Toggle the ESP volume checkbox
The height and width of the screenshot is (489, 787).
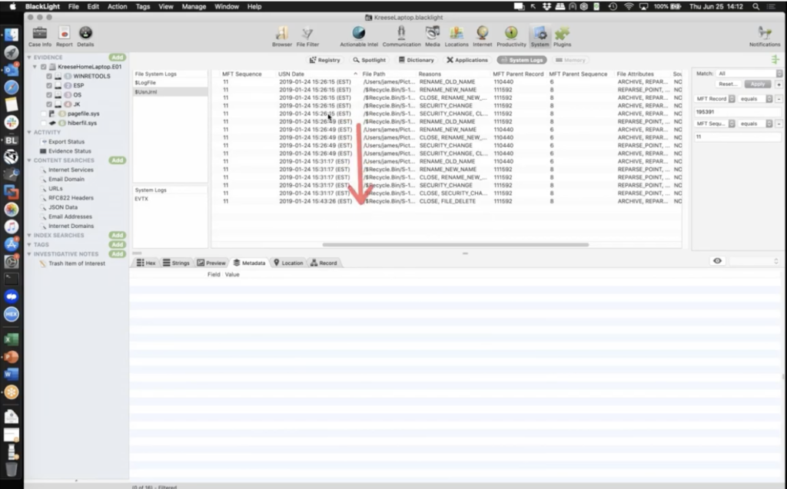49,86
